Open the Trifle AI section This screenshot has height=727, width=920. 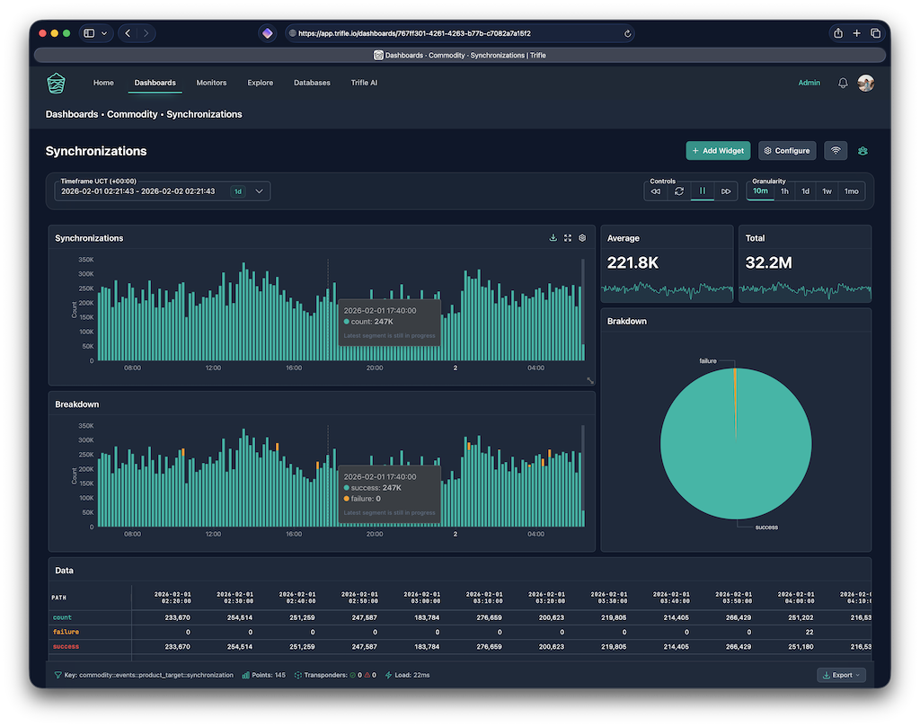pos(364,83)
